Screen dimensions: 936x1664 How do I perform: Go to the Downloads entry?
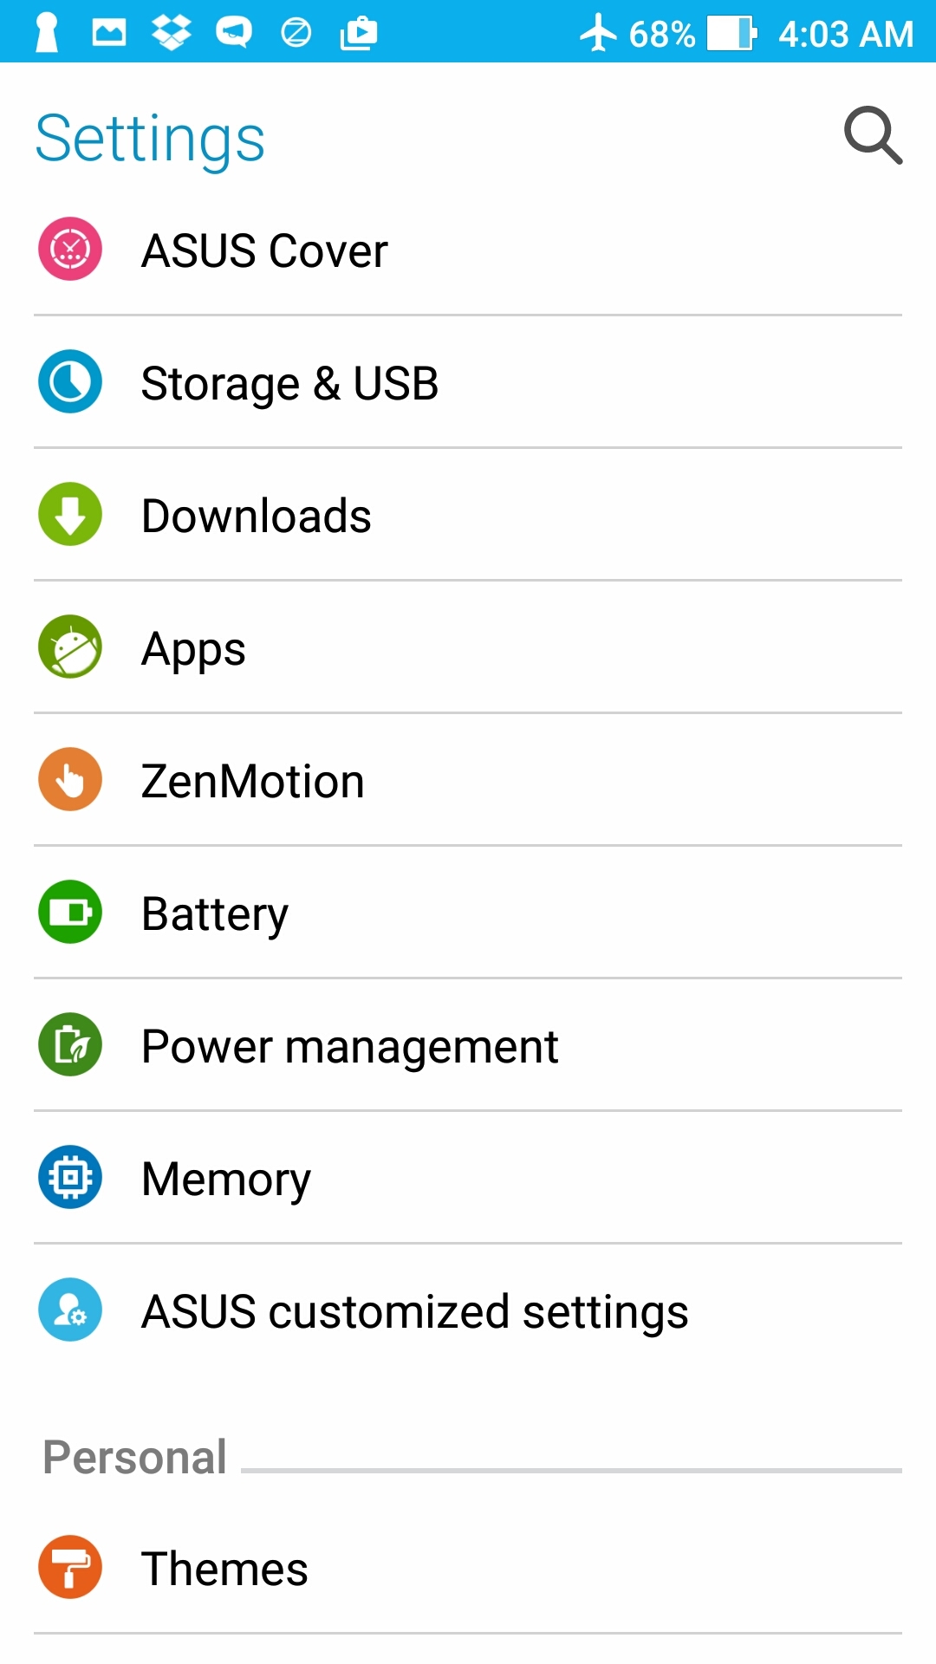click(x=257, y=516)
